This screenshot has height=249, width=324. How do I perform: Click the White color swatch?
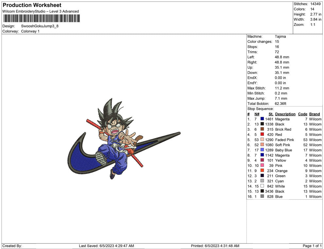click(262, 186)
